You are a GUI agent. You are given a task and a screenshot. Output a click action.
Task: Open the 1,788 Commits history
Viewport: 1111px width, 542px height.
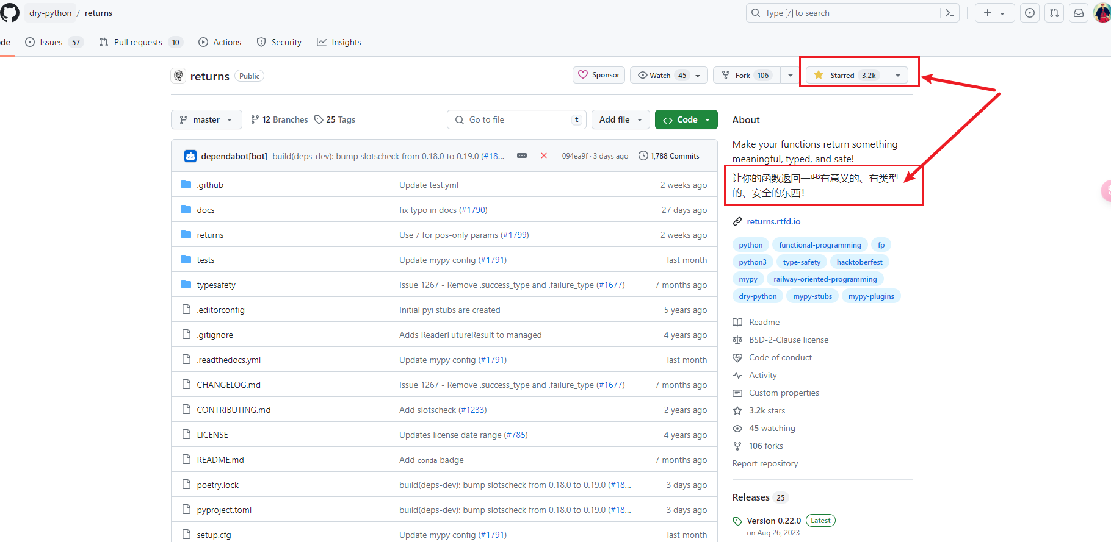669,156
